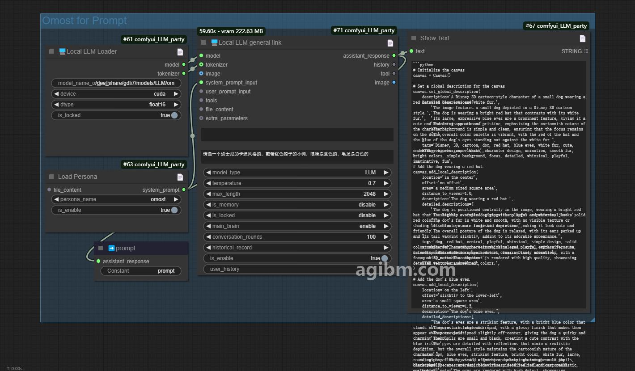Viewport: 635px width, 371px height.
Task: Click the history output port
Action: tap(394, 65)
